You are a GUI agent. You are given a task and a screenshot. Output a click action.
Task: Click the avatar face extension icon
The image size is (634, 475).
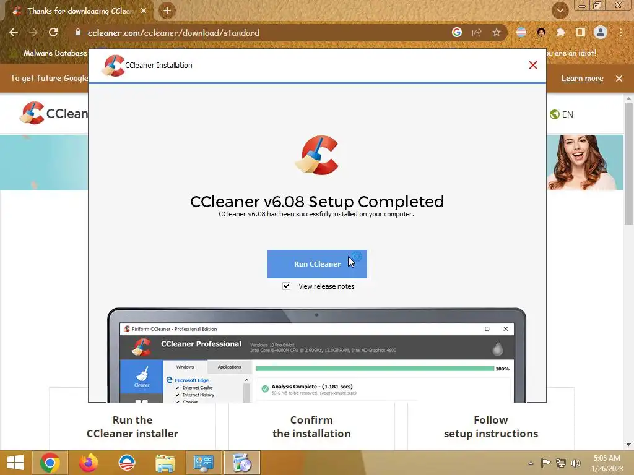click(x=541, y=32)
